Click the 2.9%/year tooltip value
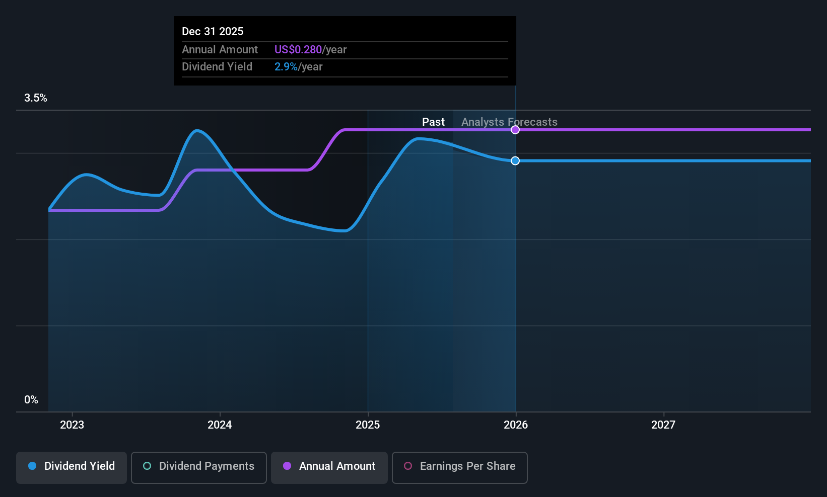This screenshot has width=827, height=497. click(x=298, y=66)
